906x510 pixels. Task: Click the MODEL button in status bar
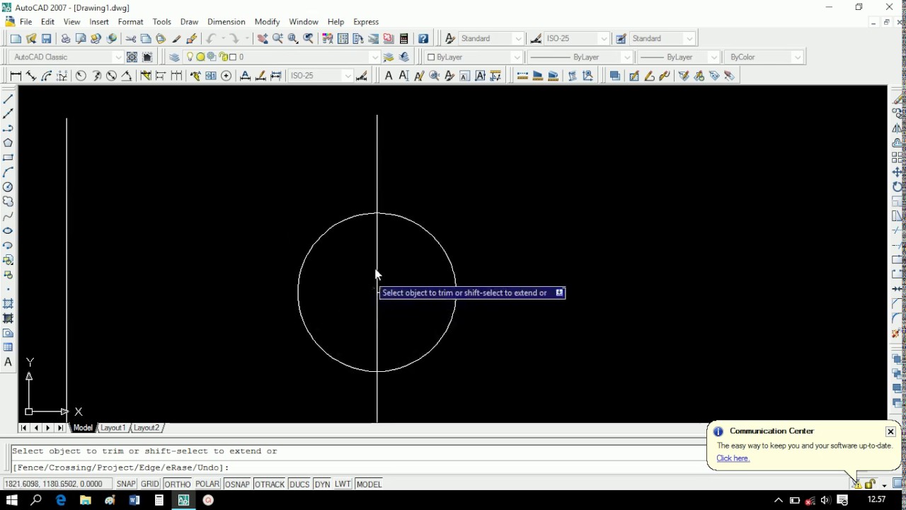(369, 484)
